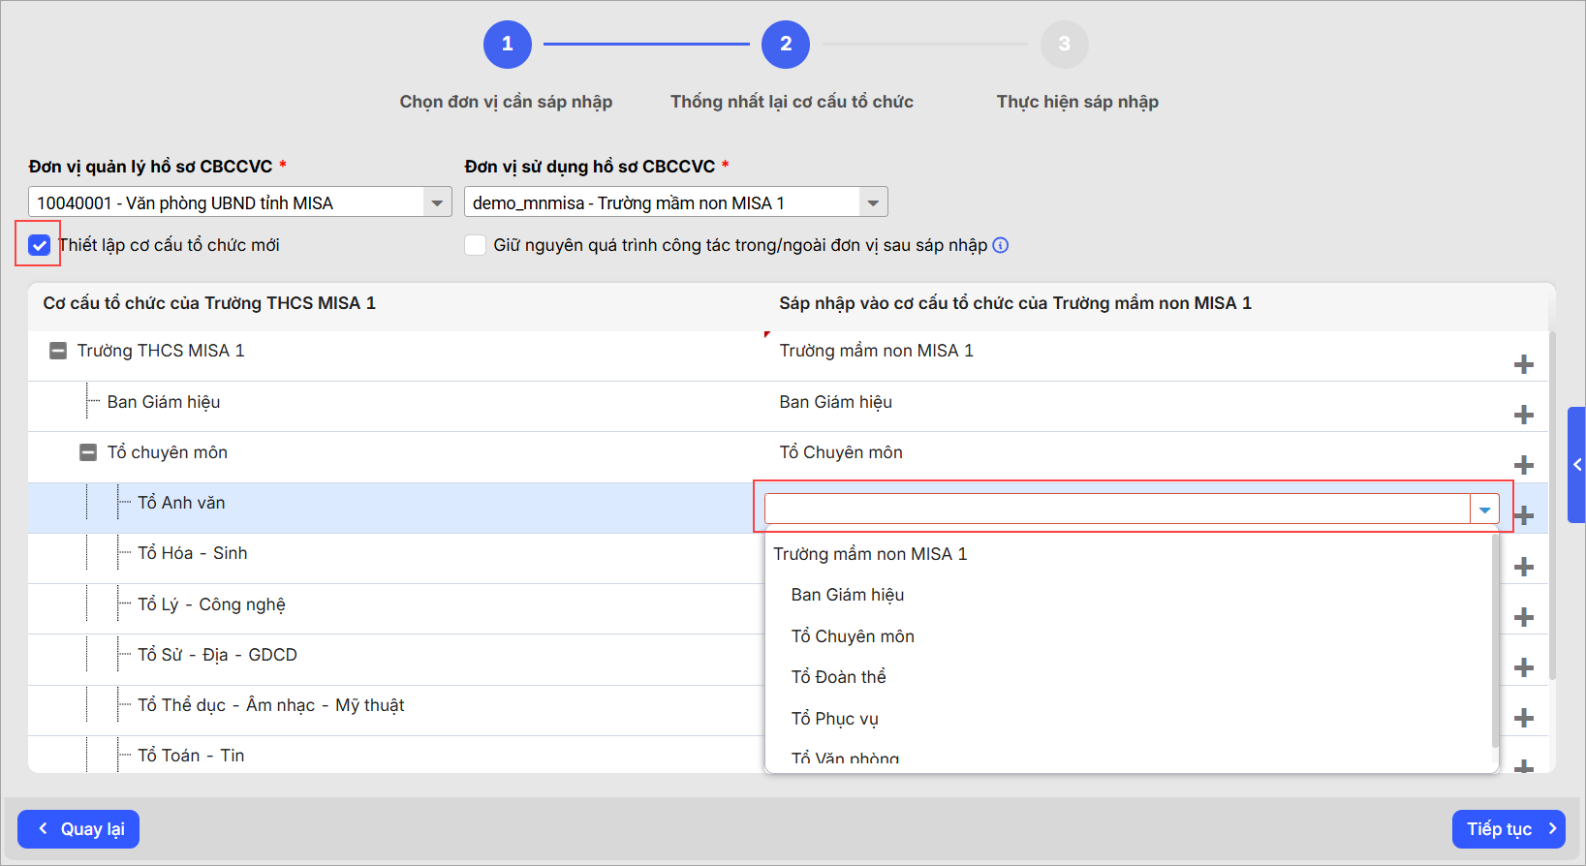Enable Giữ nguyên quá trình công tác checkbox

[476, 245]
